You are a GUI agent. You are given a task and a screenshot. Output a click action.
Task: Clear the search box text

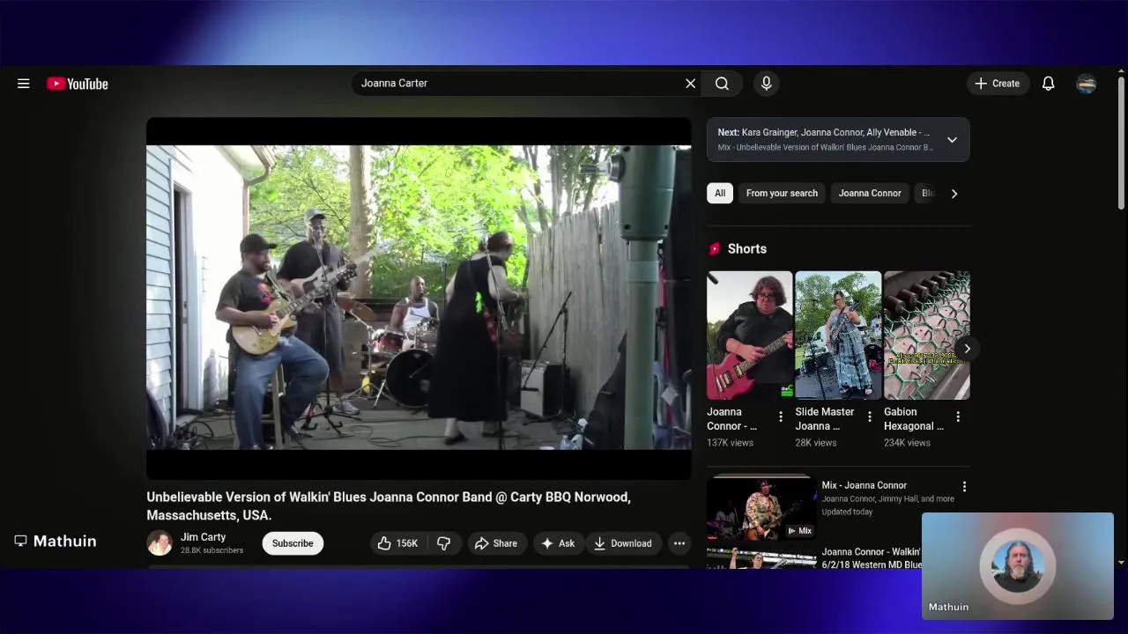tap(690, 84)
